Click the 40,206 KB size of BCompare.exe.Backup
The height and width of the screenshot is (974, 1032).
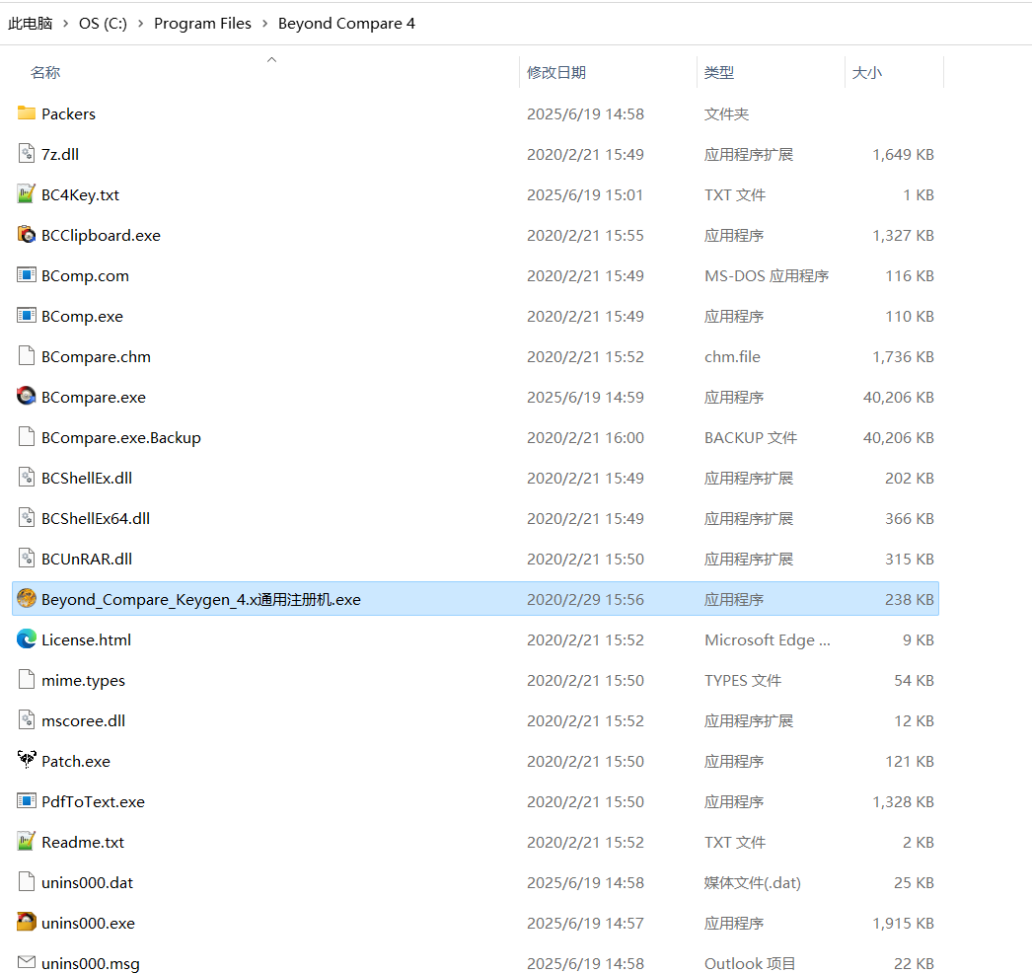(x=899, y=438)
